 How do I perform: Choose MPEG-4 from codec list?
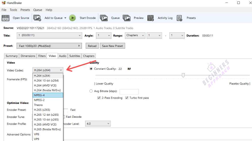(48, 95)
